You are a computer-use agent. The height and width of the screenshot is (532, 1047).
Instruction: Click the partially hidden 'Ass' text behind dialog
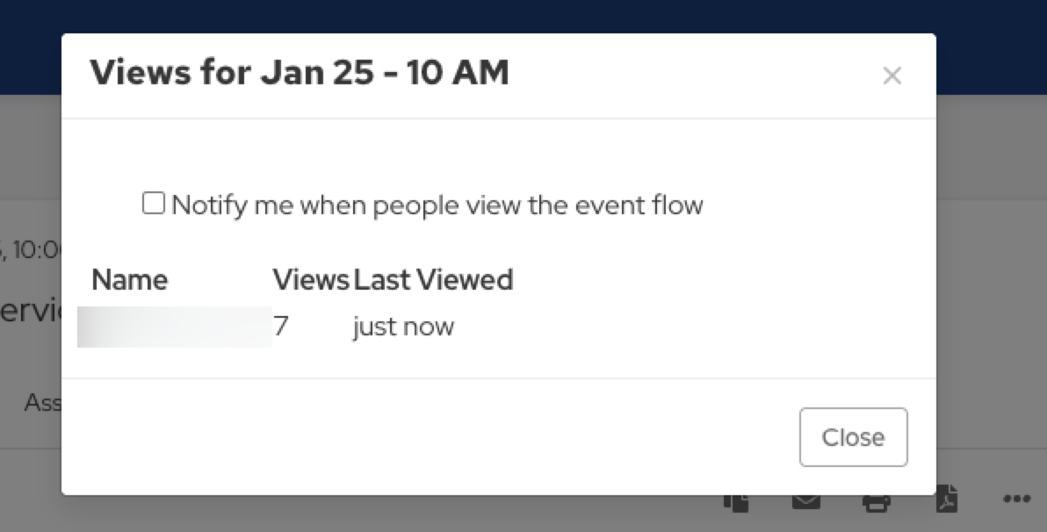(x=42, y=403)
